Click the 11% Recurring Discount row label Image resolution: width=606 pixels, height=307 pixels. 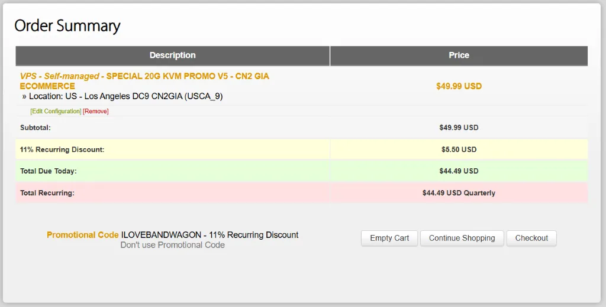[x=62, y=149]
